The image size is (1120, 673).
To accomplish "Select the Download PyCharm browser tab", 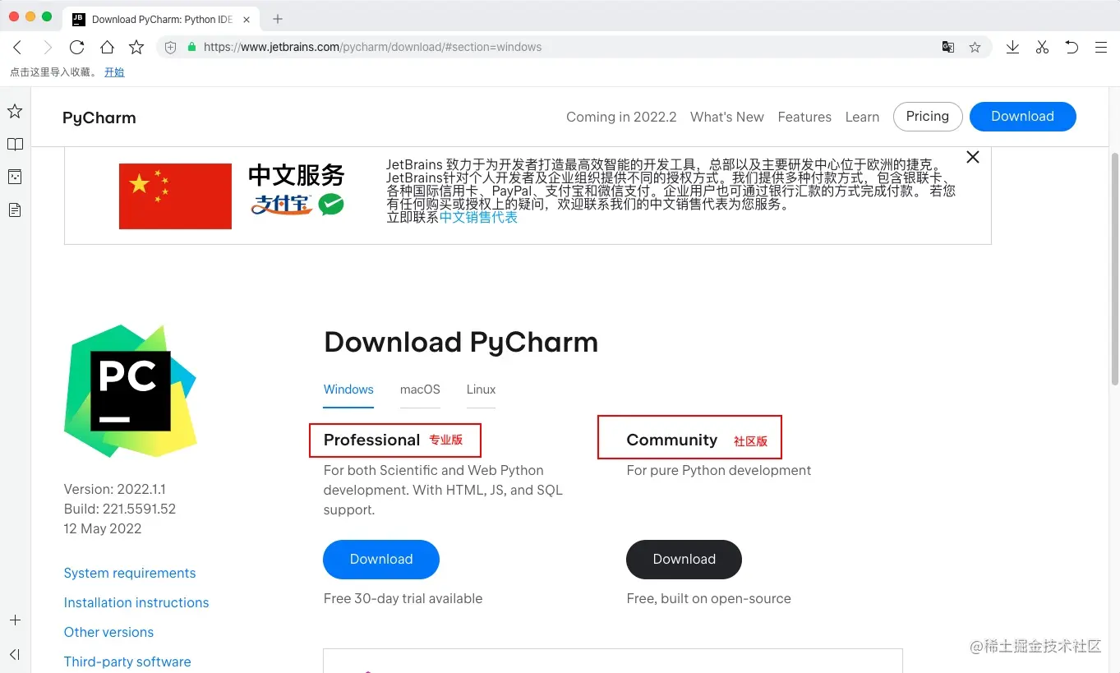I will pyautogui.click(x=162, y=19).
